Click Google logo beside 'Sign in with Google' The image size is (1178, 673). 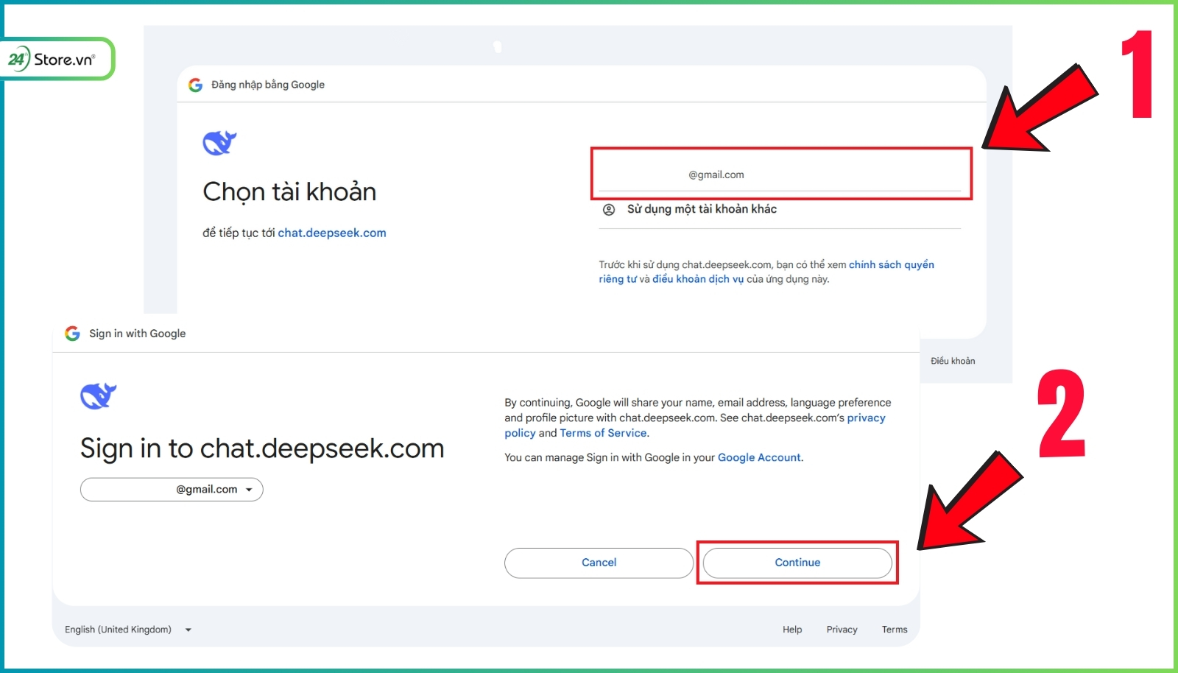(x=72, y=334)
